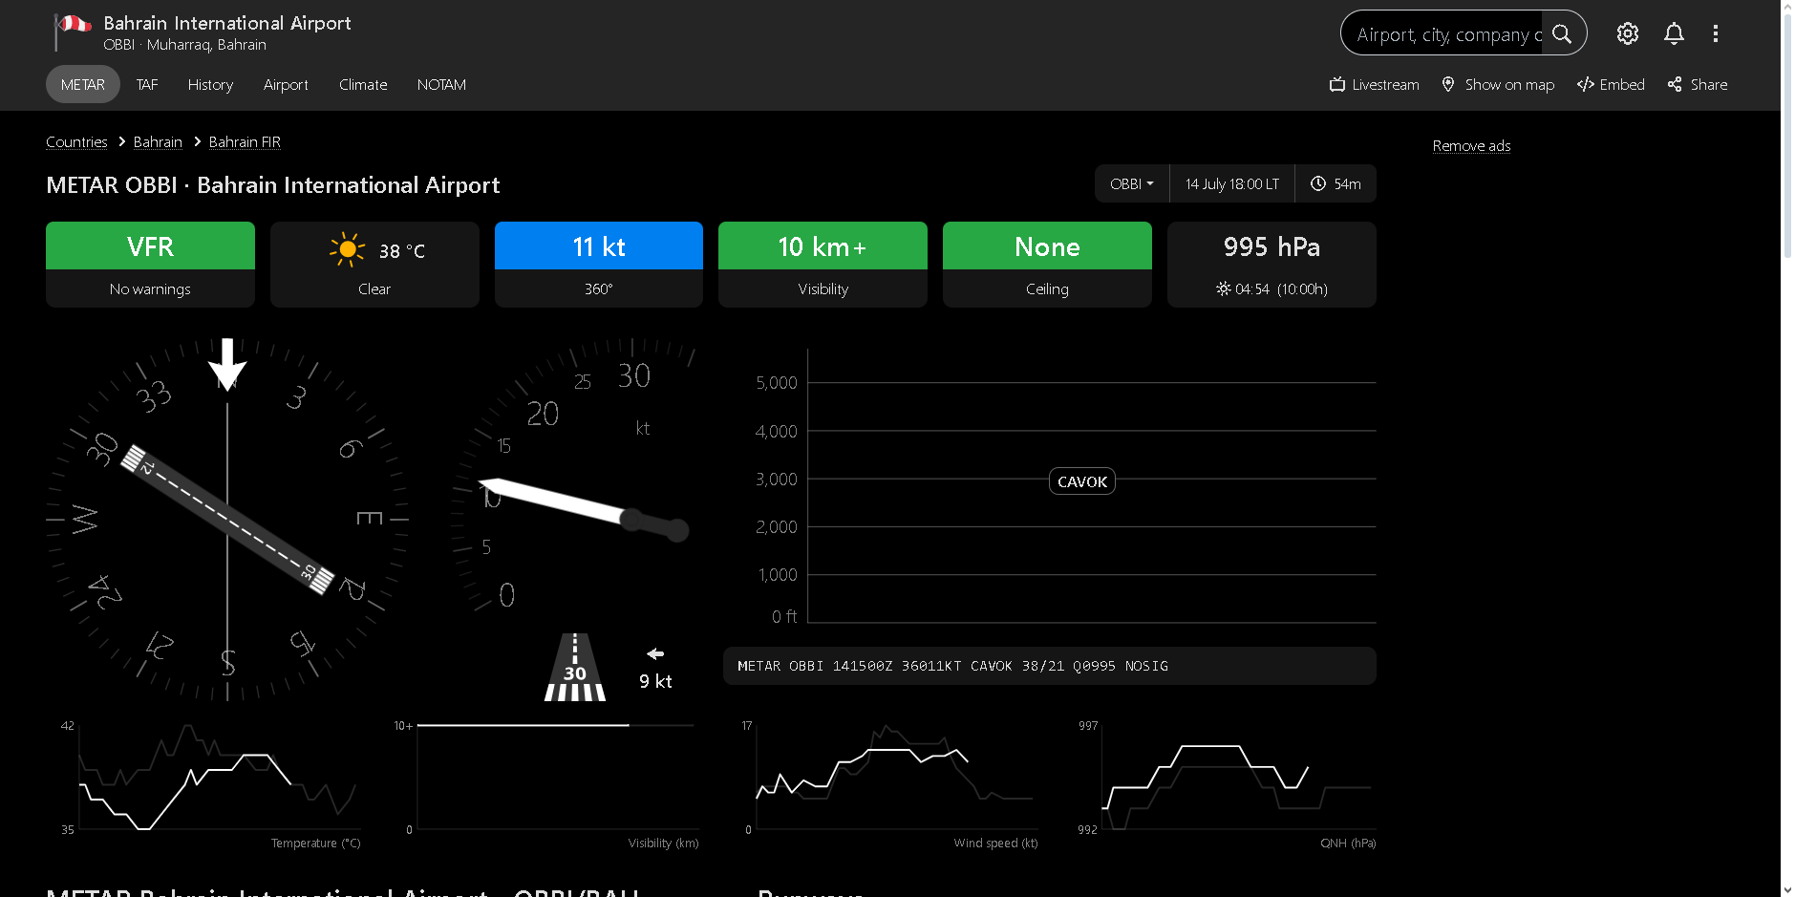This screenshot has height=897, width=1795.
Task: Click the runway 30 icon
Action: click(x=575, y=667)
